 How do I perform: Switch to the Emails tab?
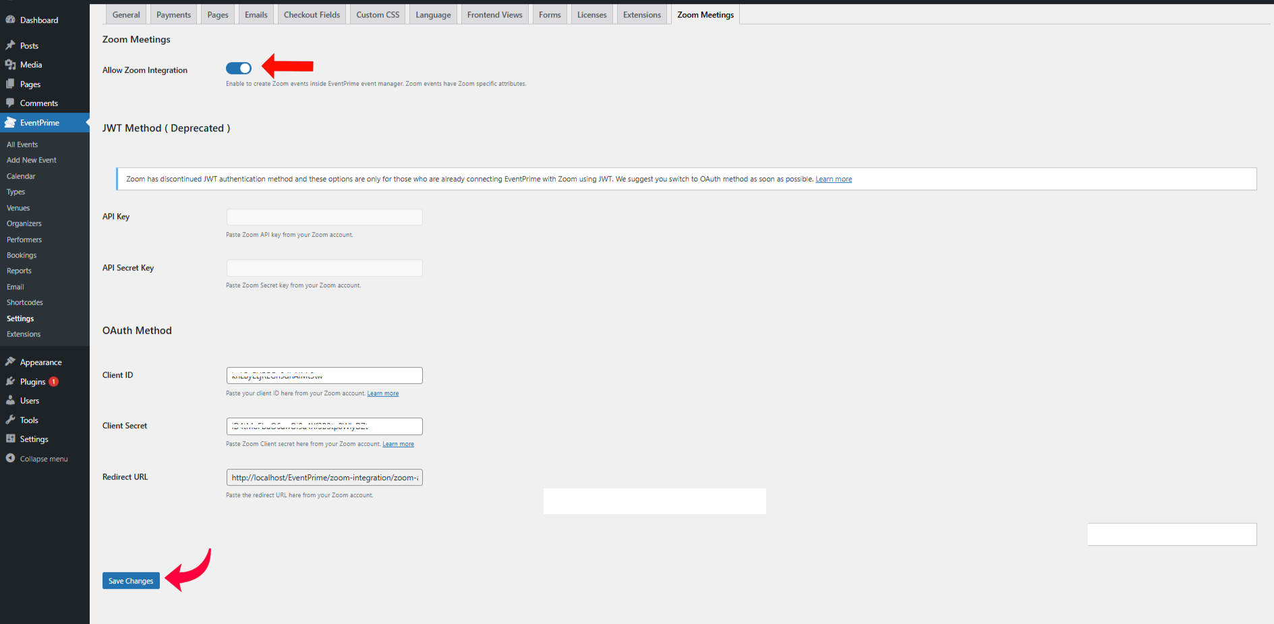point(256,14)
